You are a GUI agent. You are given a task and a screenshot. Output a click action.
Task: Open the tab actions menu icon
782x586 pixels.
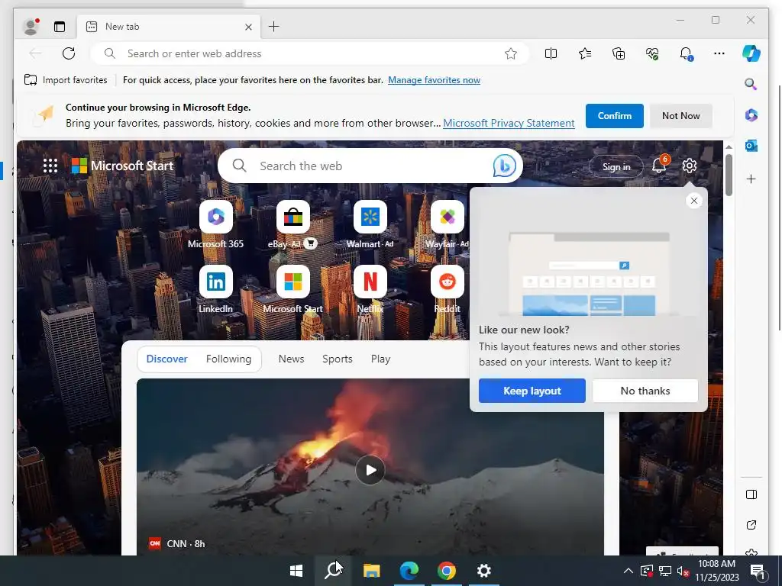click(60, 27)
